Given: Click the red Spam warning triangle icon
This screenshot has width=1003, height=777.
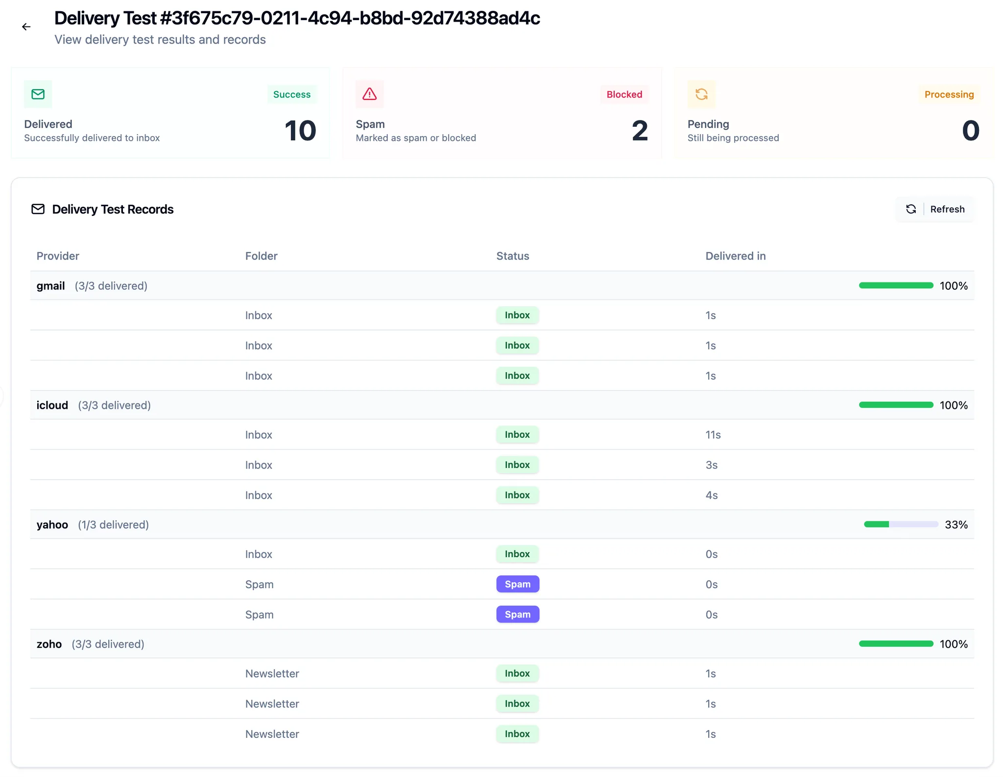Looking at the screenshot, I should pyautogui.click(x=370, y=94).
